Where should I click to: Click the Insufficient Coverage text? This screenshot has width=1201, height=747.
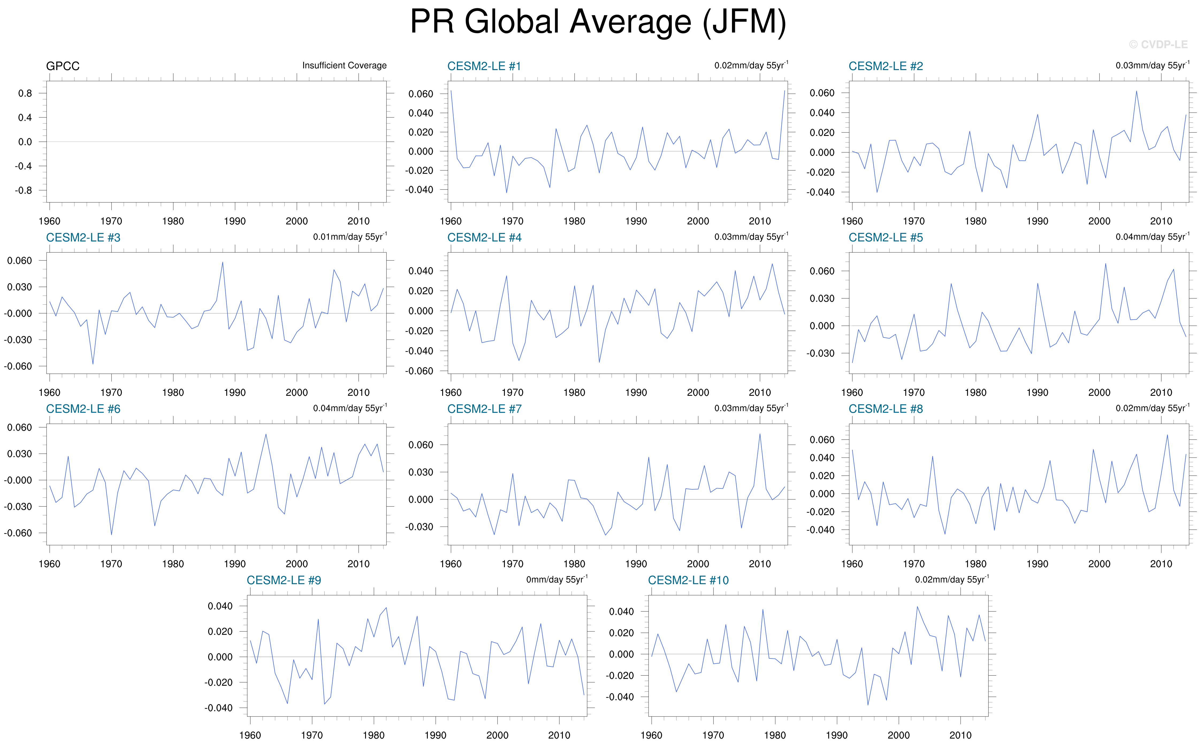click(x=344, y=66)
